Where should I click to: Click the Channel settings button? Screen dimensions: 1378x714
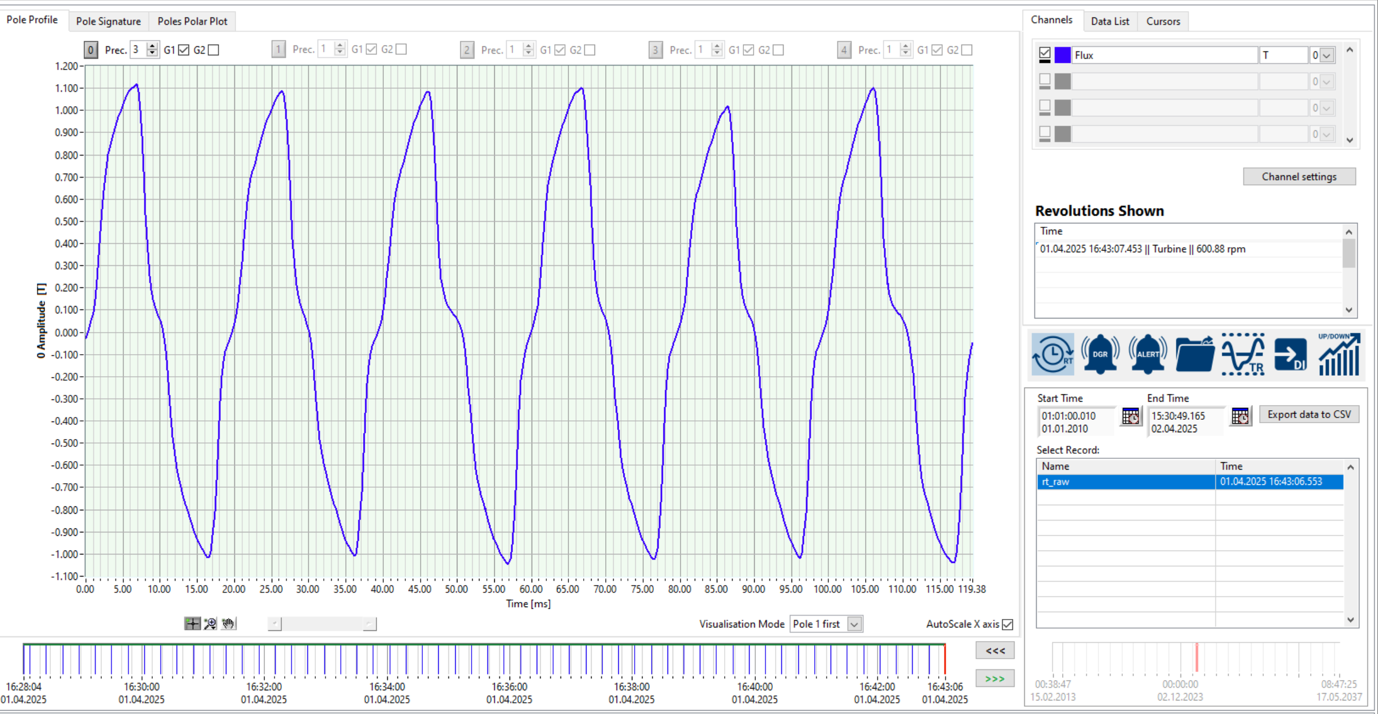[x=1299, y=177]
